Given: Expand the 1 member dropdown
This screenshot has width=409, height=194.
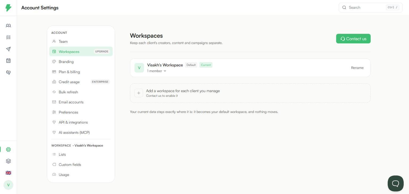Looking at the screenshot, I should pos(157,71).
